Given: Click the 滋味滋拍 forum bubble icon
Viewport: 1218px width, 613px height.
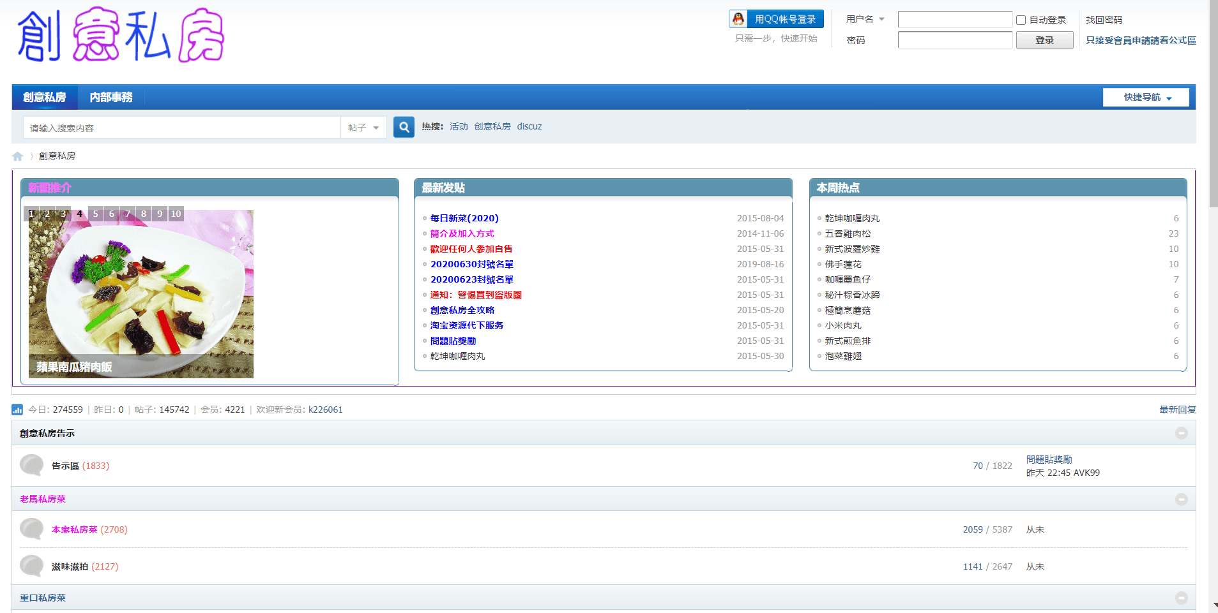Looking at the screenshot, I should tap(31, 566).
